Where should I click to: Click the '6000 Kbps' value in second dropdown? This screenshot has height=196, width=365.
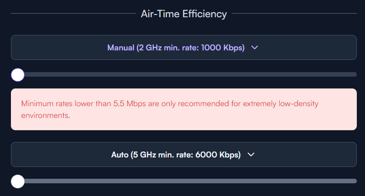[x=218, y=155]
